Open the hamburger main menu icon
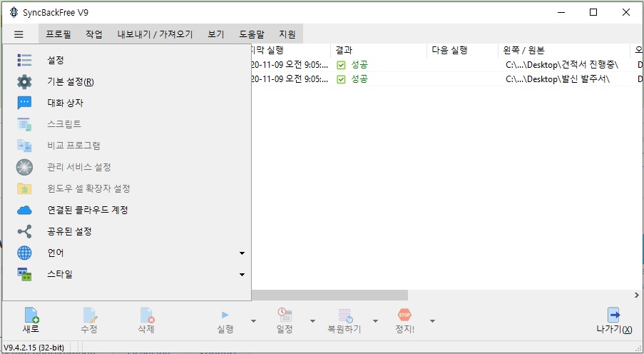 [x=19, y=34]
